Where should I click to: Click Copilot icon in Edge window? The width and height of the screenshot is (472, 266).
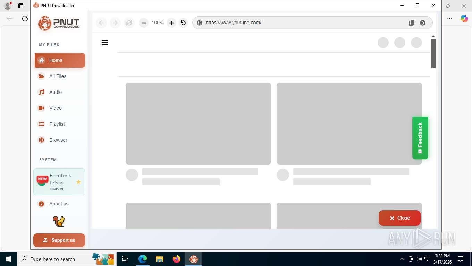pos(464,19)
